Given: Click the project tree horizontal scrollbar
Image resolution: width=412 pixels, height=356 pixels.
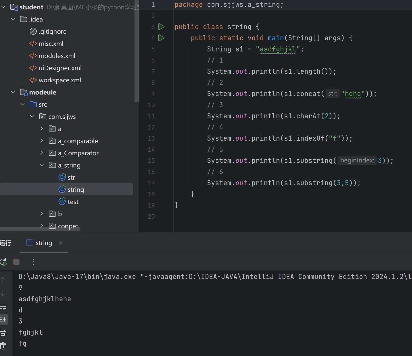Looking at the screenshot, I should coord(40,229).
